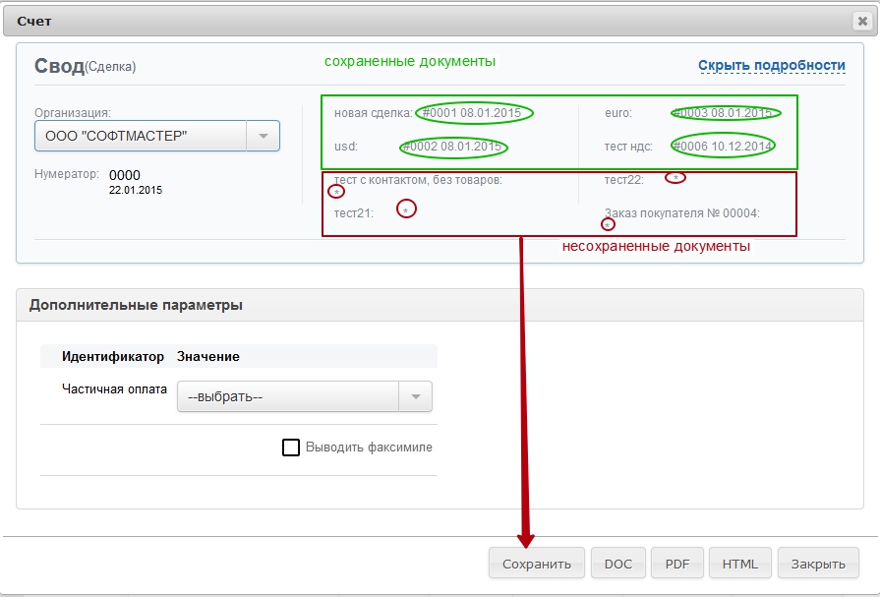Export the invoice as DOC
The width and height of the screenshot is (880, 597).
(617, 565)
